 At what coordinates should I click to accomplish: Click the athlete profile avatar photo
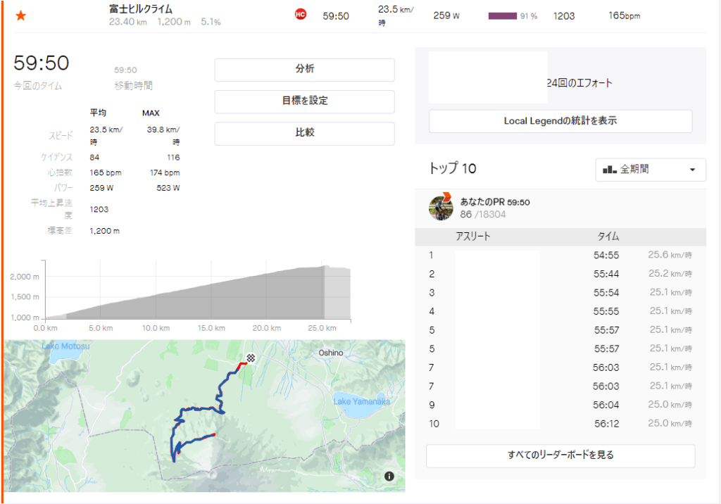point(441,208)
